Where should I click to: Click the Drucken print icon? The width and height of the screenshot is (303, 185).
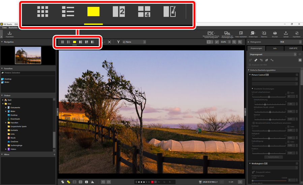click(275, 34)
